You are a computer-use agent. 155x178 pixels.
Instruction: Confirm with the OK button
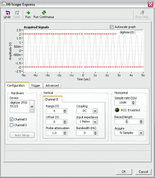point(124,172)
